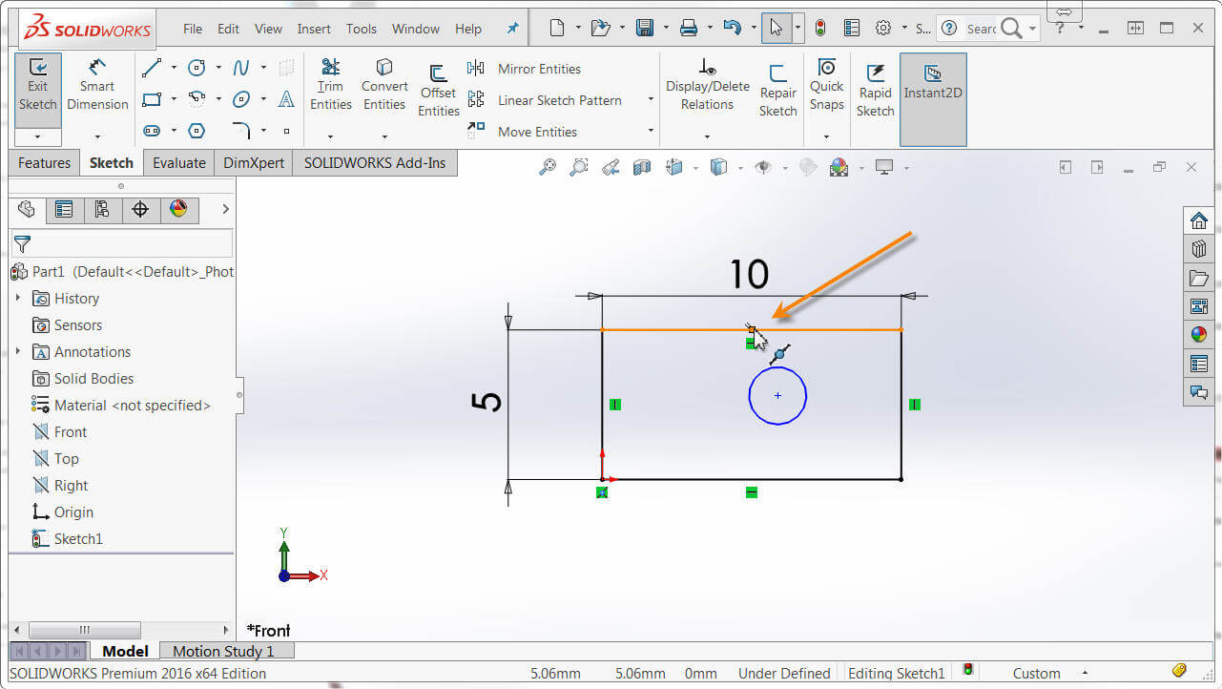Open the Linear Sketch Pattern dropdown arrow
This screenshot has height=689, width=1222.
pos(651,100)
